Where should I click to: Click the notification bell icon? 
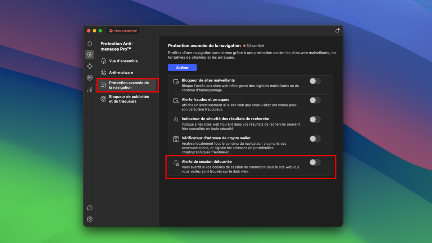point(337,31)
